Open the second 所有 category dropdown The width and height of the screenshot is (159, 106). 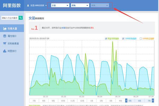tap(80, 5)
